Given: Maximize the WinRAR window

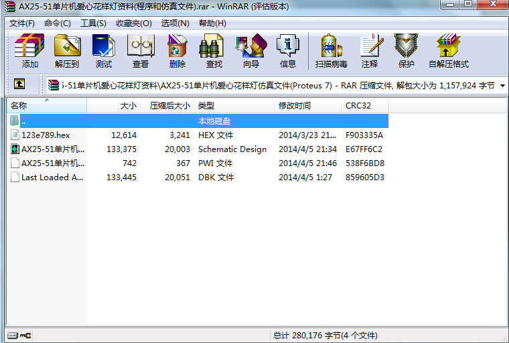Looking at the screenshot, I should [468, 5].
